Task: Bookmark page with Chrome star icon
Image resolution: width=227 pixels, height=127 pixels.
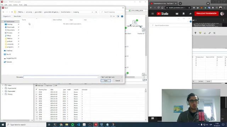Action: (x=189, y=8)
